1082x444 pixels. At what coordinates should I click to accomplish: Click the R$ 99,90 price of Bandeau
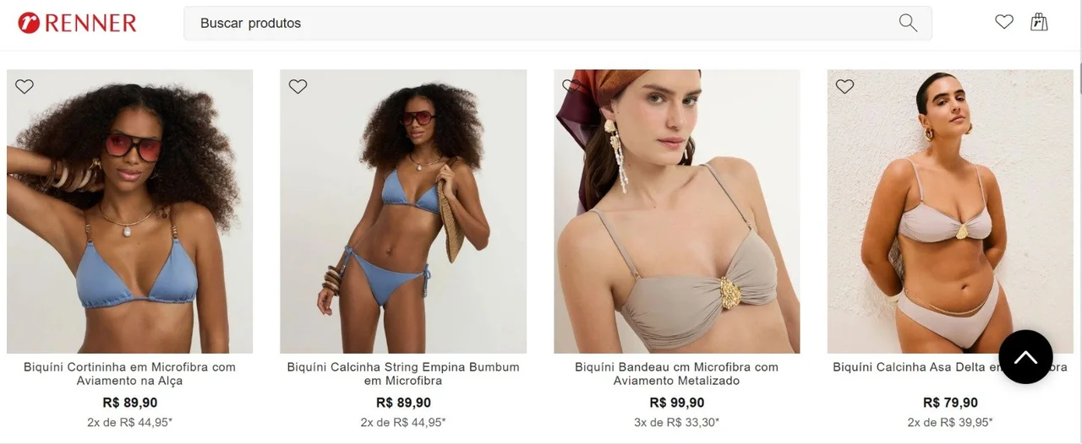pyautogui.click(x=676, y=403)
